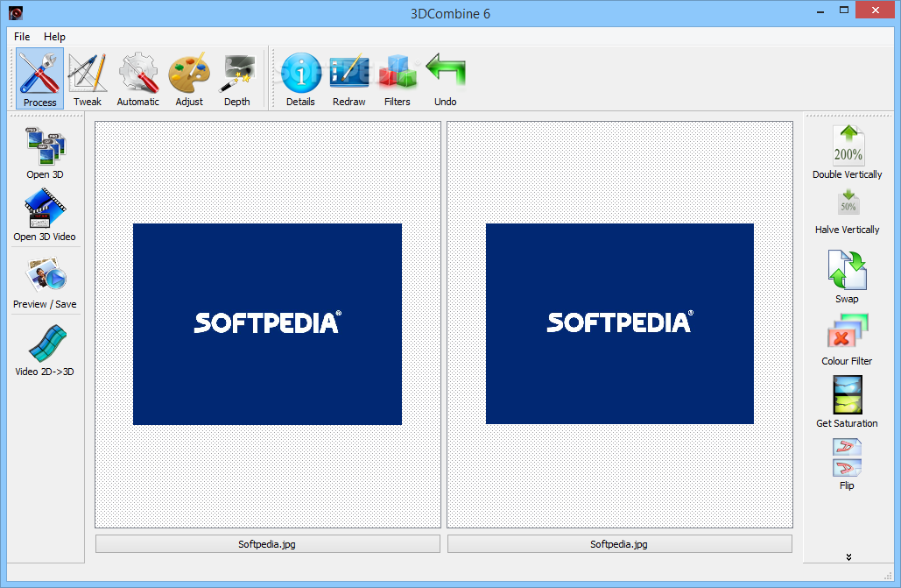Expand more tools with double chevron

point(848,557)
